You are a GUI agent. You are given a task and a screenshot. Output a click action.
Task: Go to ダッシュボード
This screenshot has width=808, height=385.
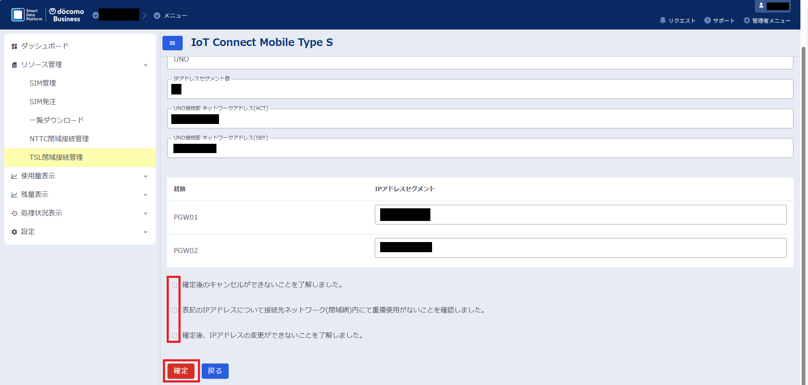point(80,46)
